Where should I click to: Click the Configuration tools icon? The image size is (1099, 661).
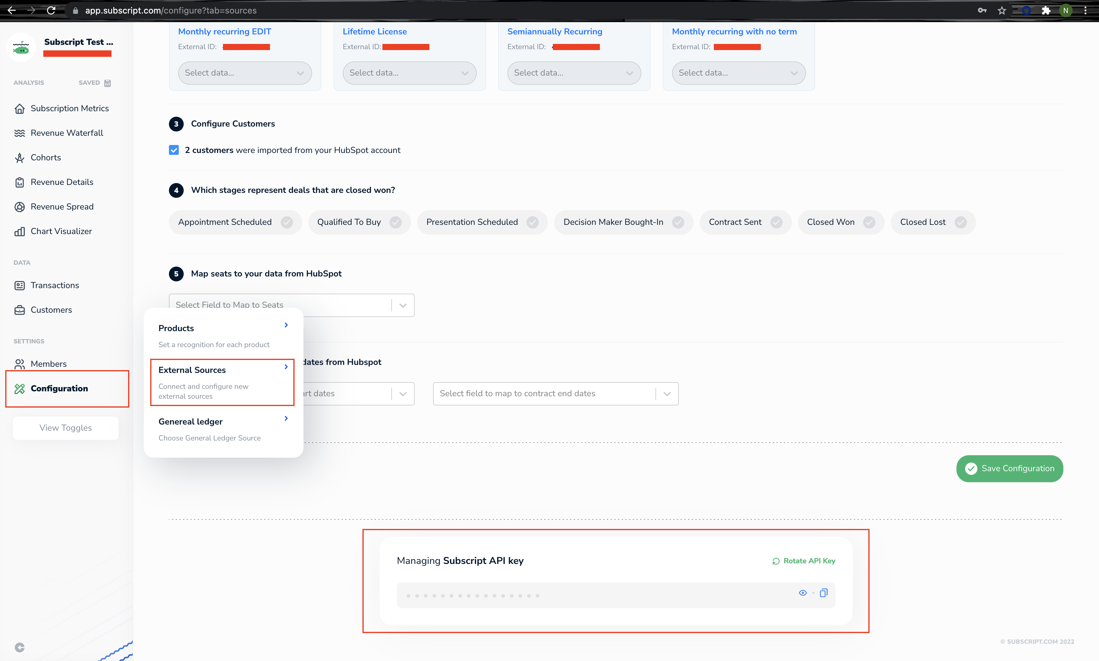tap(20, 389)
